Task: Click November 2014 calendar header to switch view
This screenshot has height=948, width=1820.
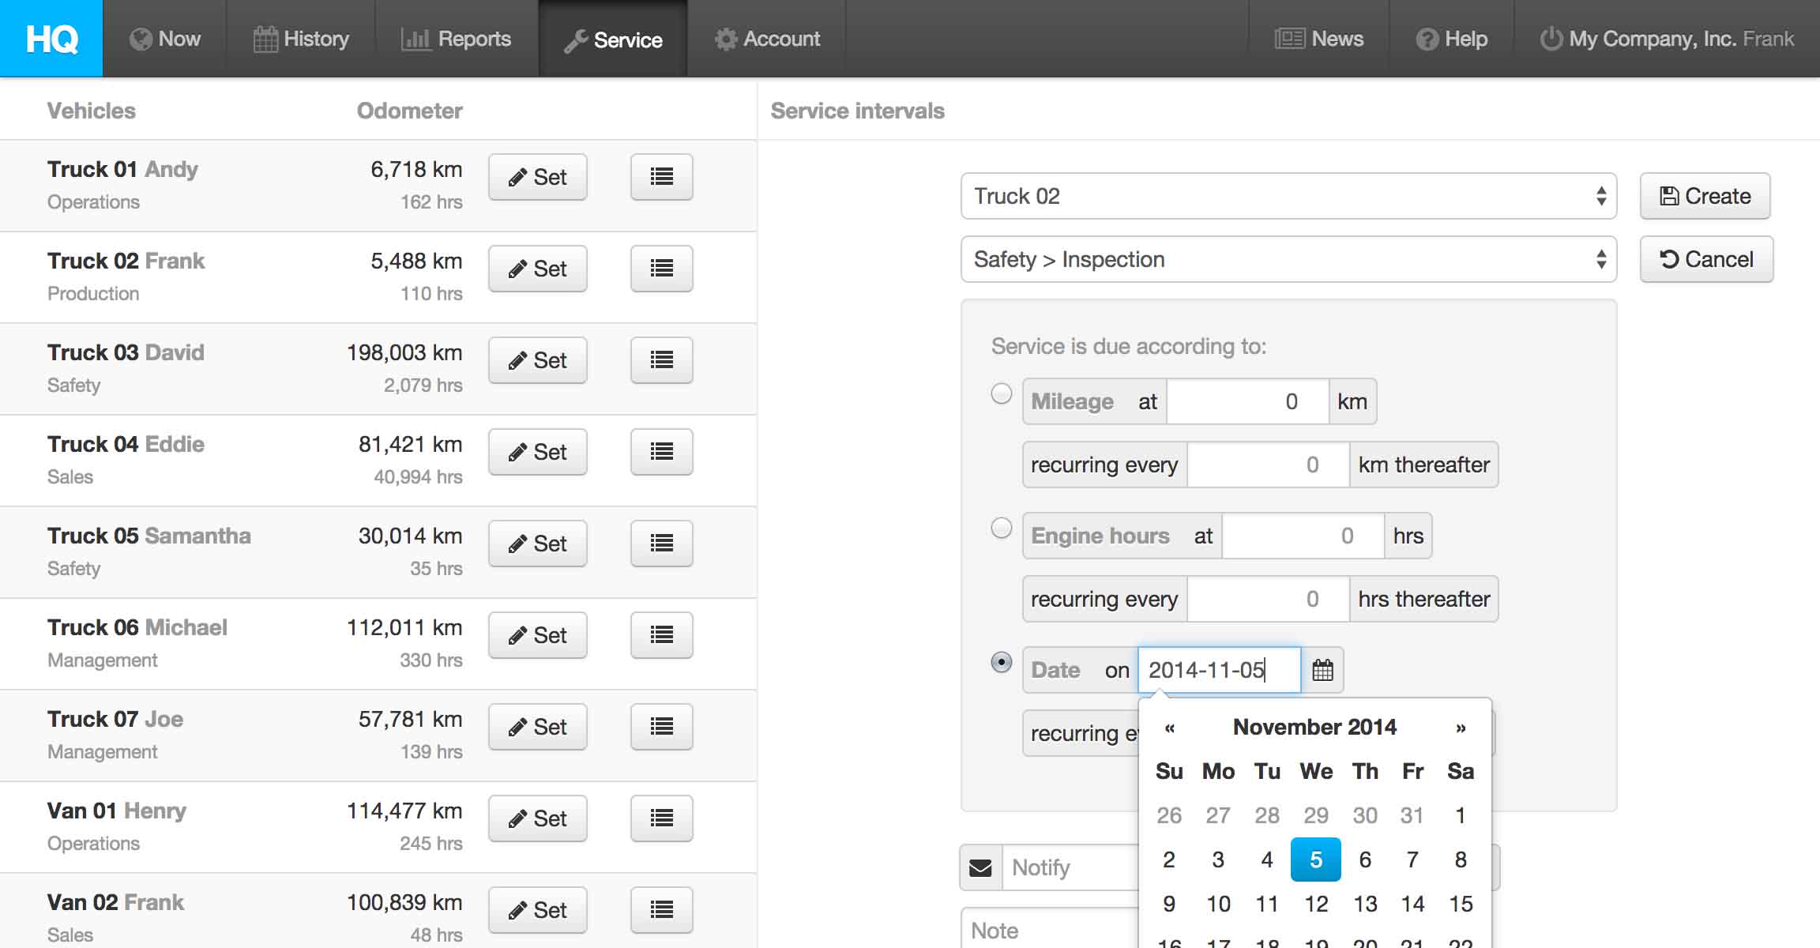Action: tap(1314, 727)
